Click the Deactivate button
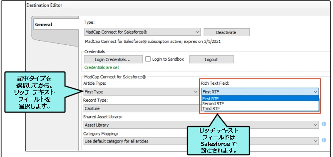The image size is (333, 157). click(x=226, y=32)
